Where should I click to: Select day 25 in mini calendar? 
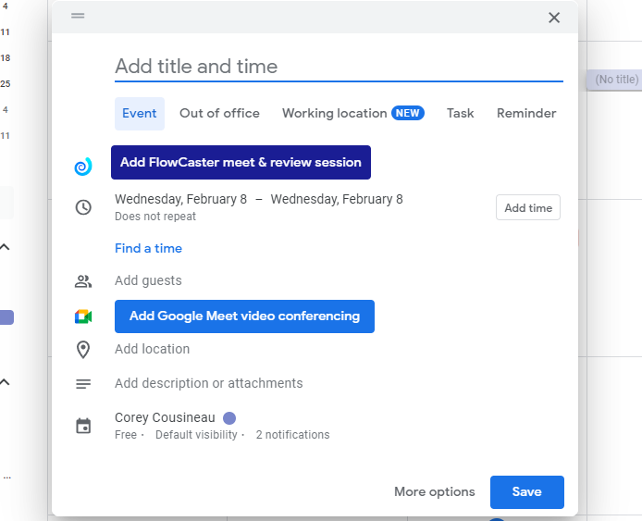[x=6, y=83]
